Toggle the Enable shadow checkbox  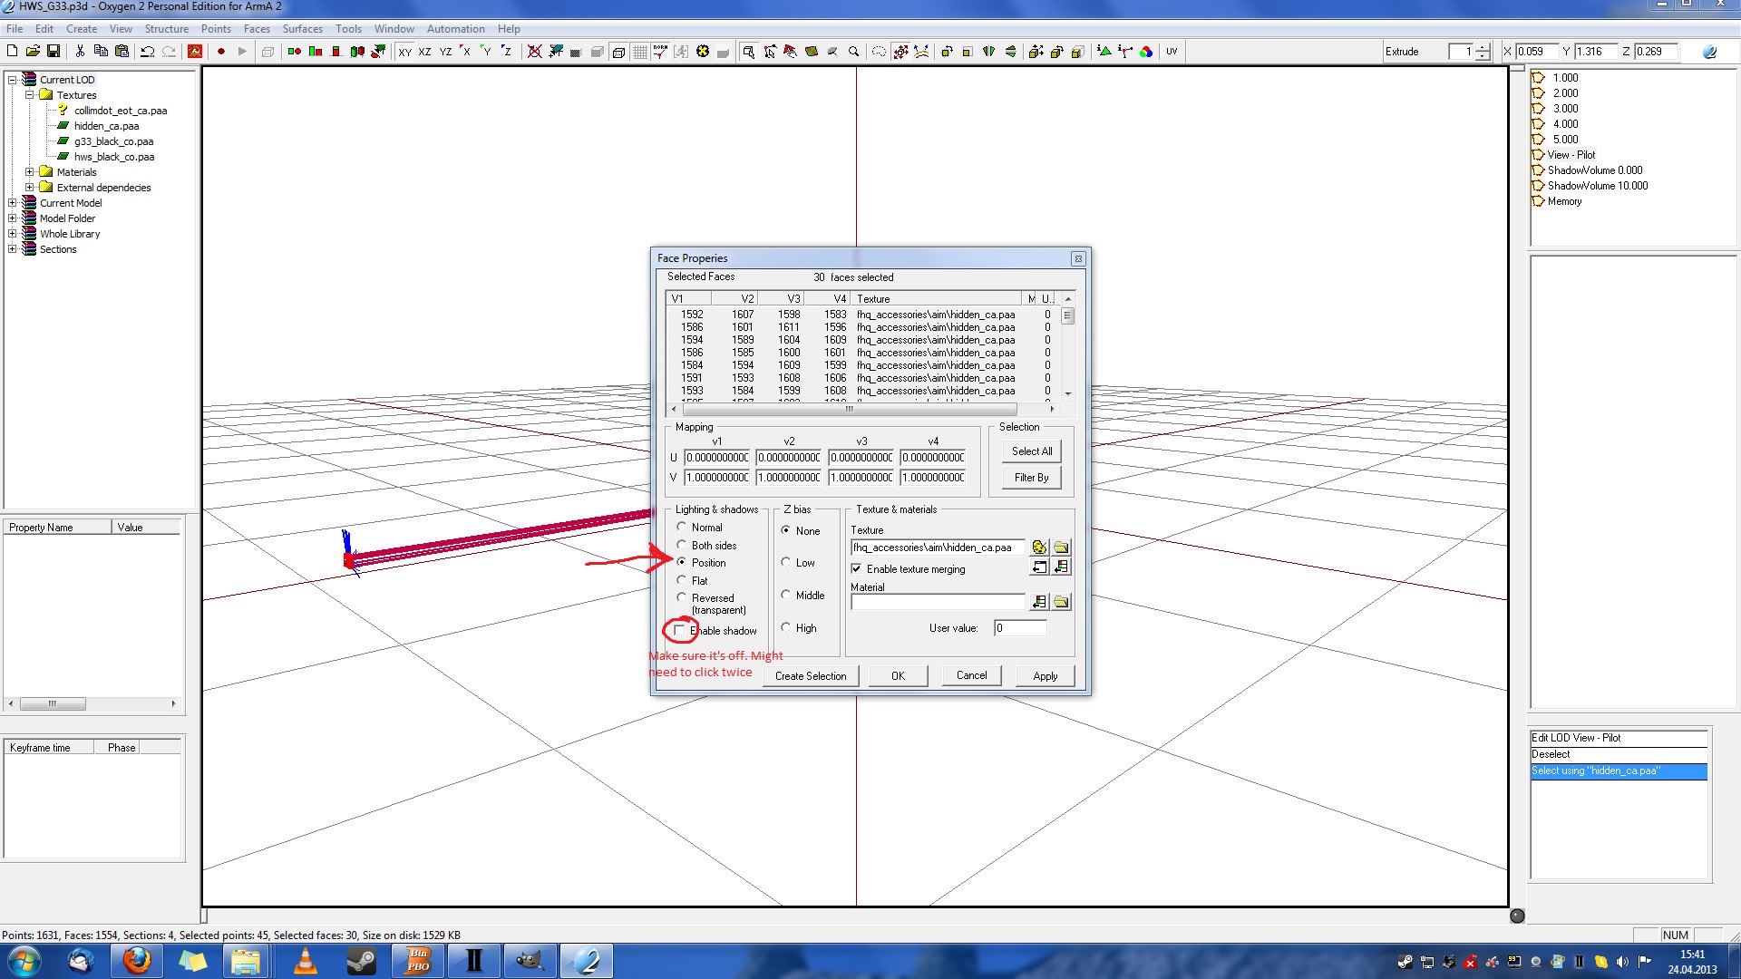point(679,630)
